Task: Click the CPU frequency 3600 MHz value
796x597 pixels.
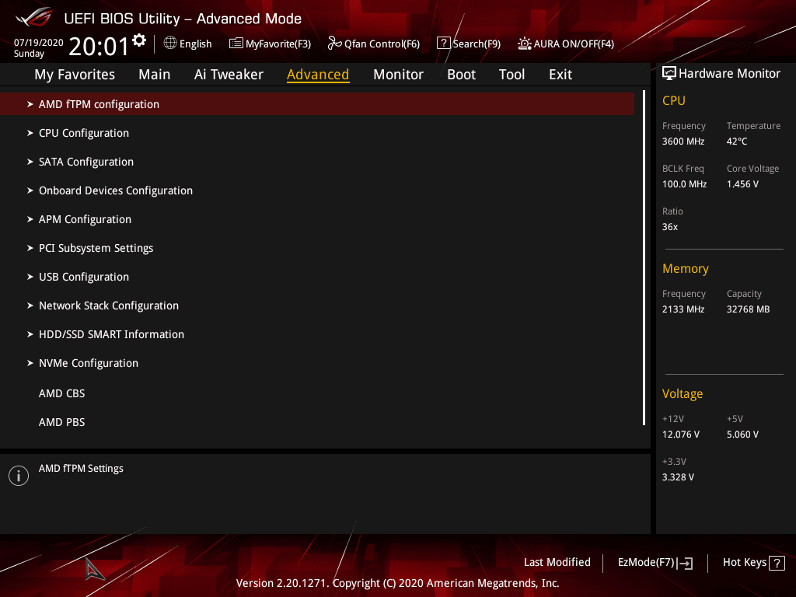Action: pos(683,141)
